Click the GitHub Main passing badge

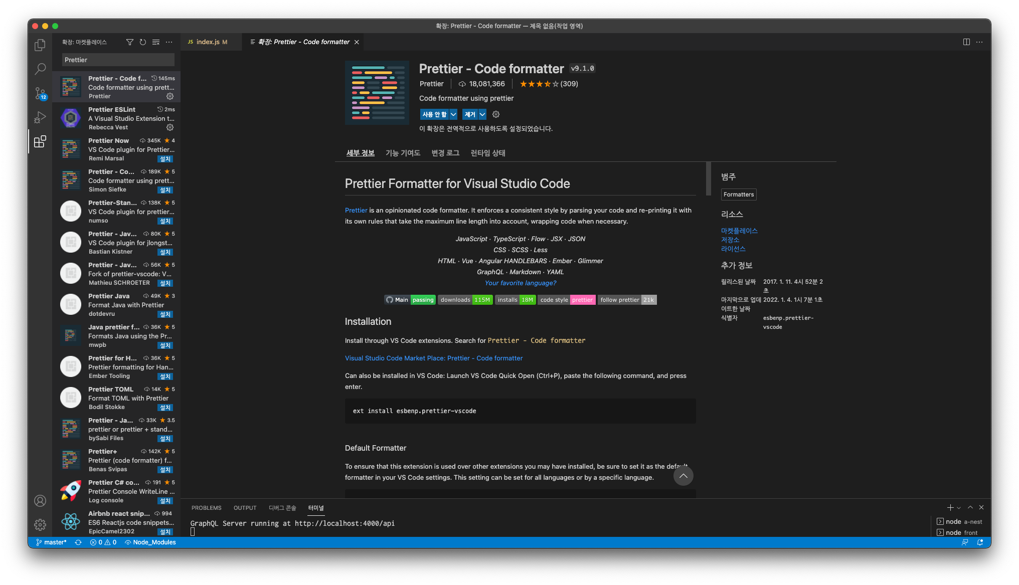(x=410, y=300)
